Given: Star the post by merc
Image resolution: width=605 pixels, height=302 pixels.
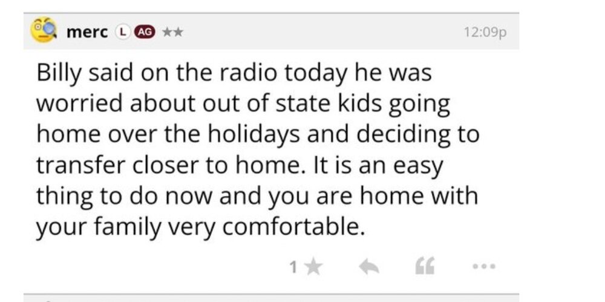Looking at the screenshot, I should point(312,268).
